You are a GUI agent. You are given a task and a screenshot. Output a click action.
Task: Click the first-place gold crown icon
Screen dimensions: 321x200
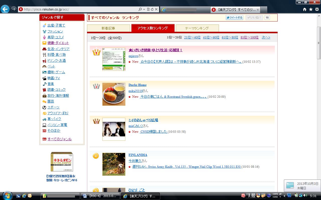pos(96,52)
